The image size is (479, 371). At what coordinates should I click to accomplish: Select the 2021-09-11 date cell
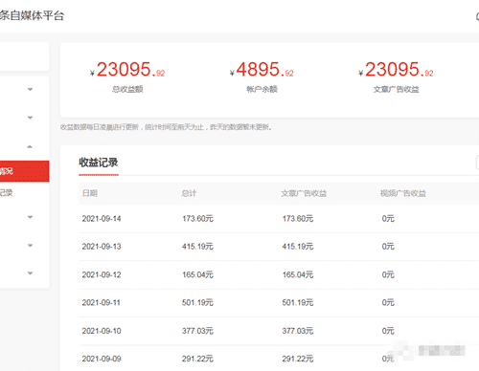tap(102, 302)
